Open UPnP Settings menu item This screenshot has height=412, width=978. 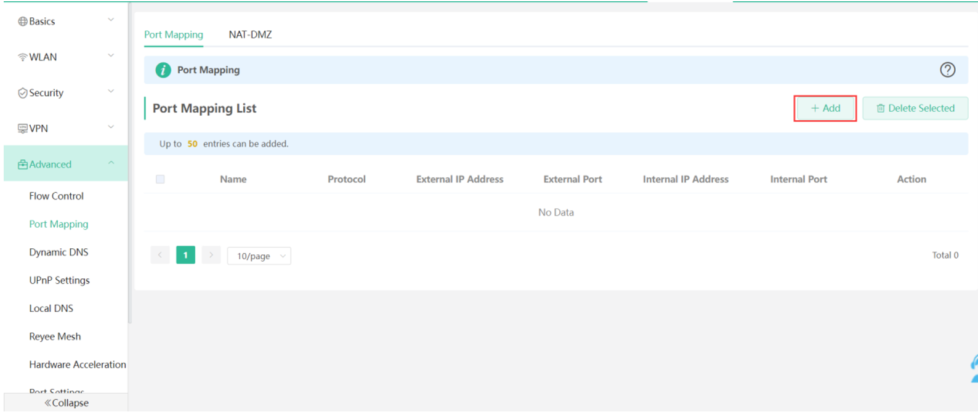point(59,280)
